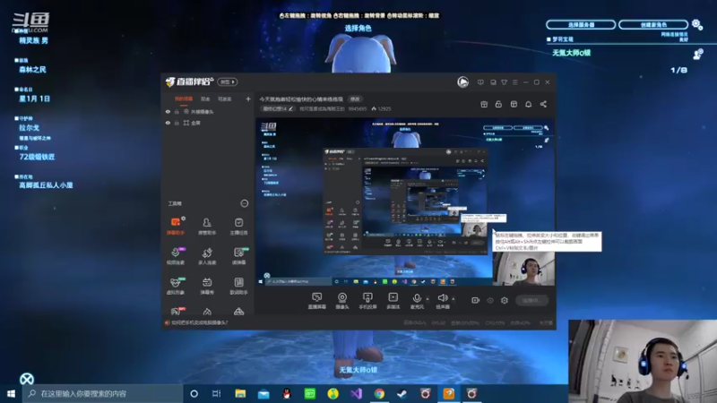Switch to the second scene tab
The image size is (717, 403).
[205, 99]
